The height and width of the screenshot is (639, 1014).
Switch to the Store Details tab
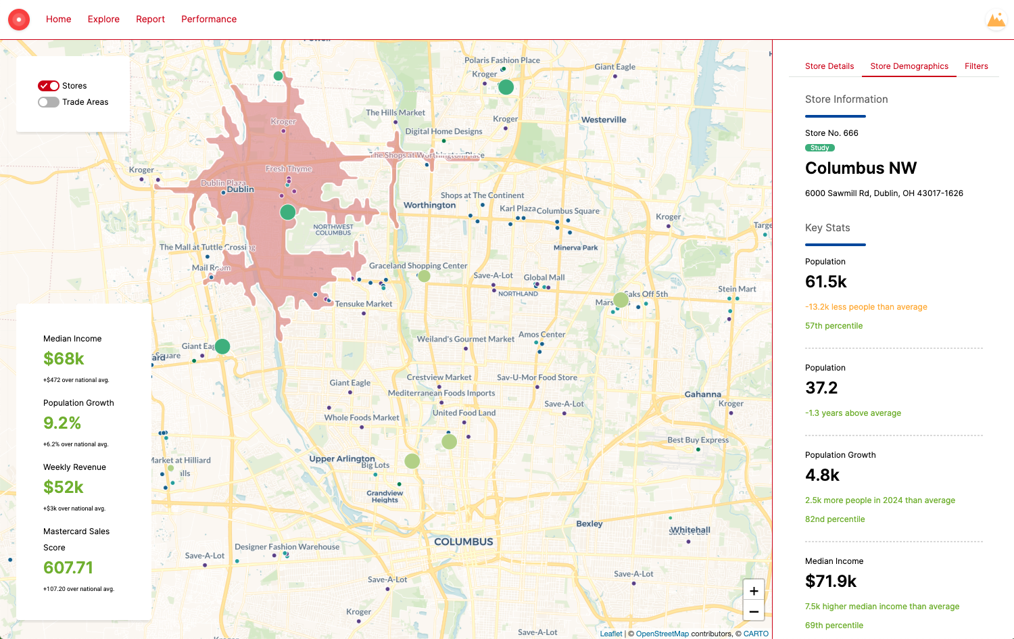[829, 66]
